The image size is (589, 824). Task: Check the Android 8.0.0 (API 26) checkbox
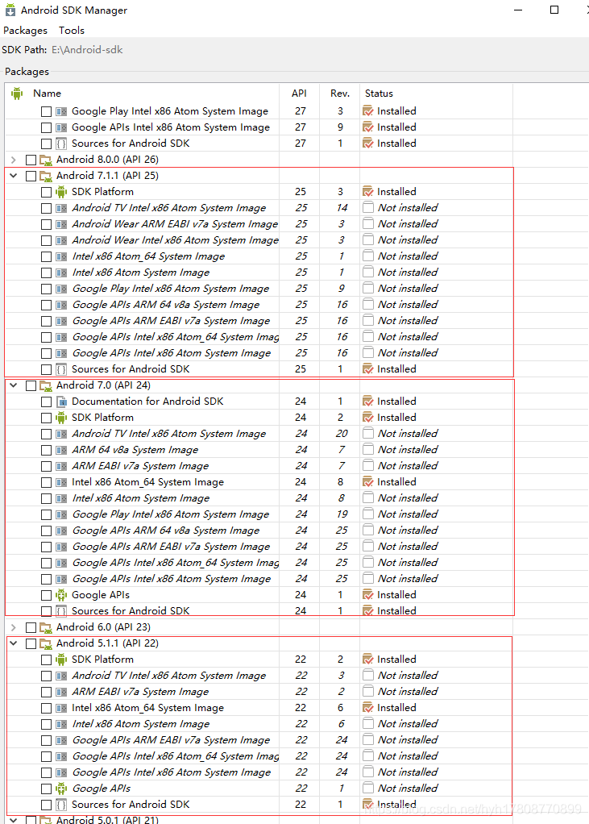(31, 160)
